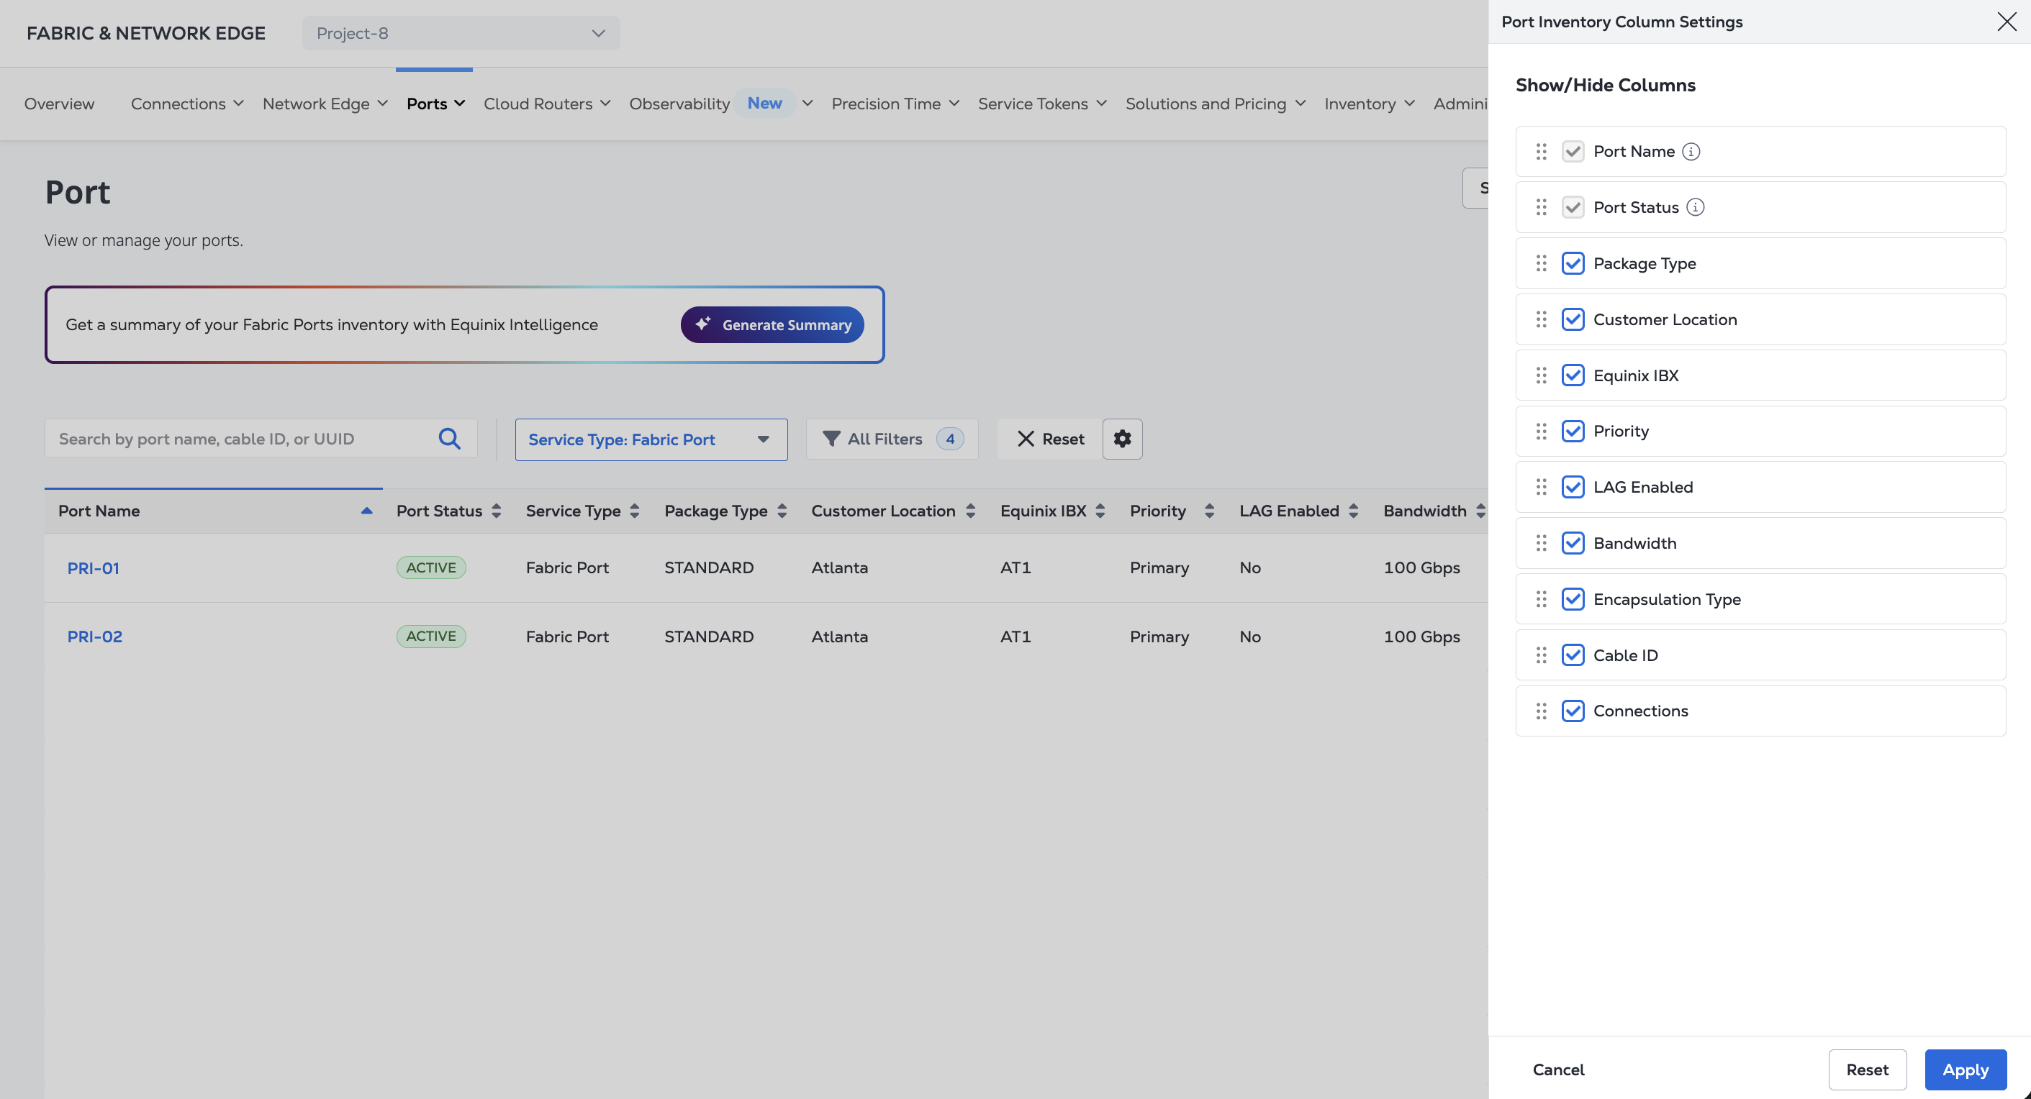Open the Observability New menu
The width and height of the screenshot is (2031, 1099).
pos(720,103)
